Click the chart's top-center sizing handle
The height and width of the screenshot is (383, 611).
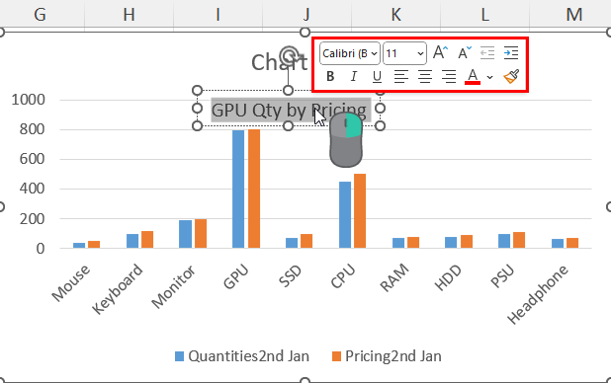(x=305, y=32)
